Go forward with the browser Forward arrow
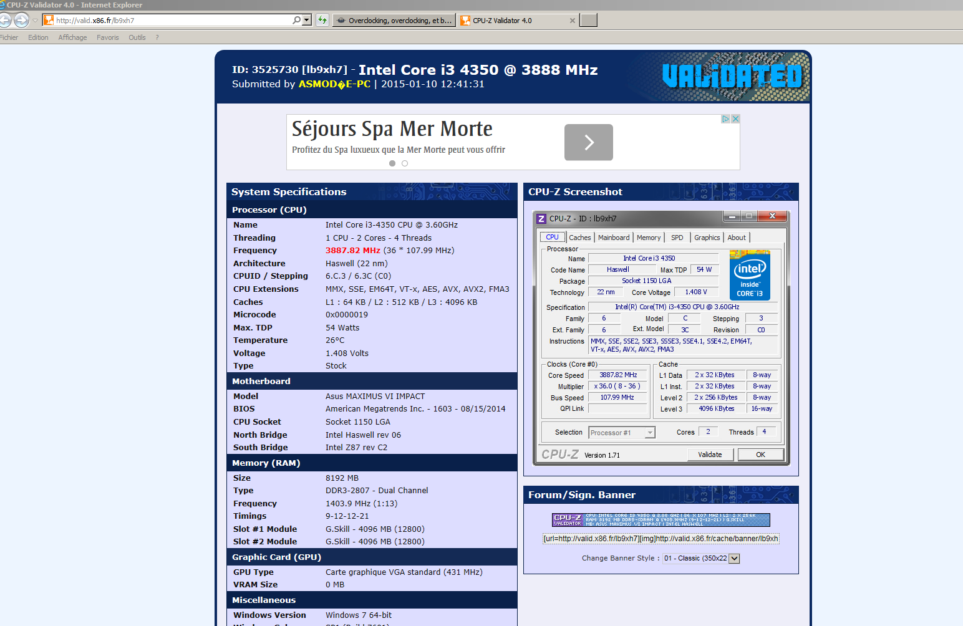 [21, 21]
